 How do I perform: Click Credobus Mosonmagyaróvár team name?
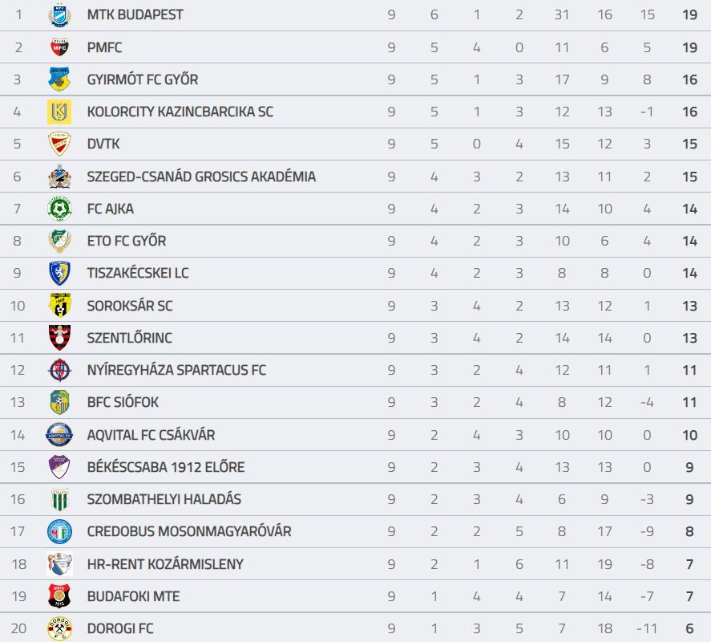[189, 531]
